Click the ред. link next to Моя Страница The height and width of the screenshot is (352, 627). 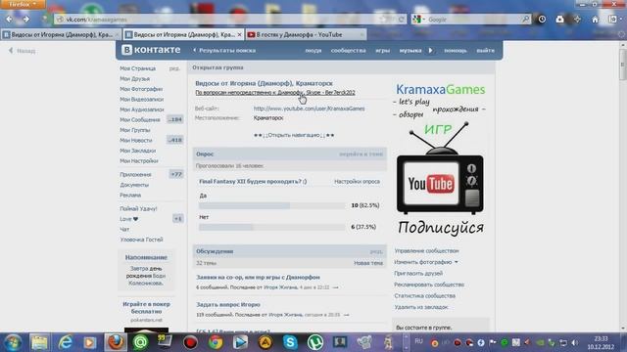point(174,68)
